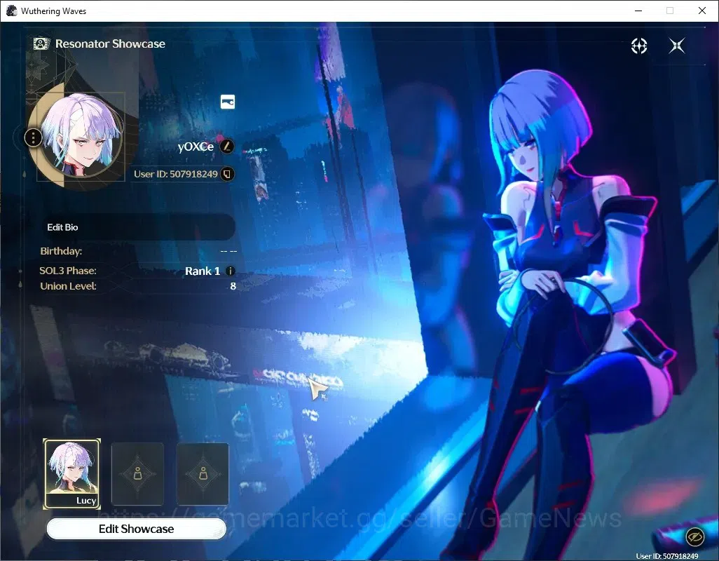Close the Wuthering Waves window
The width and height of the screenshot is (719, 561).
(701, 11)
